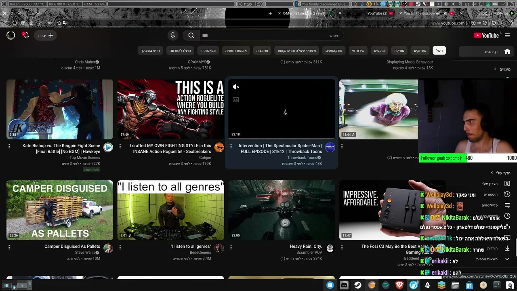Select the 'חדש בשבילך' filter chip
This screenshot has width=517, height=291.
[x=151, y=51]
